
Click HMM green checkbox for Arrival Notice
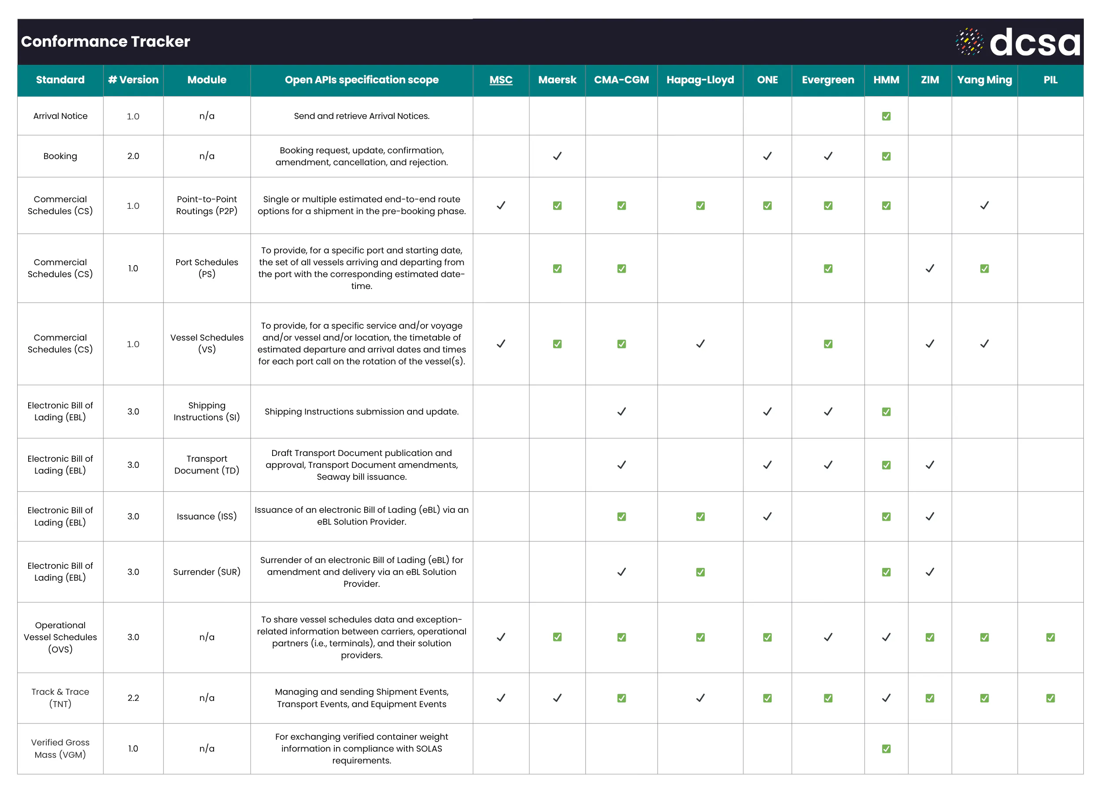[886, 116]
